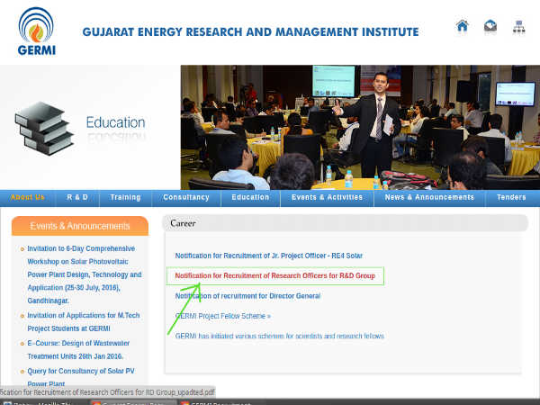Click the GERMI has initiated various schemes link
Image resolution: width=540 pixels, height=405 pixels.
coord(279,336)
